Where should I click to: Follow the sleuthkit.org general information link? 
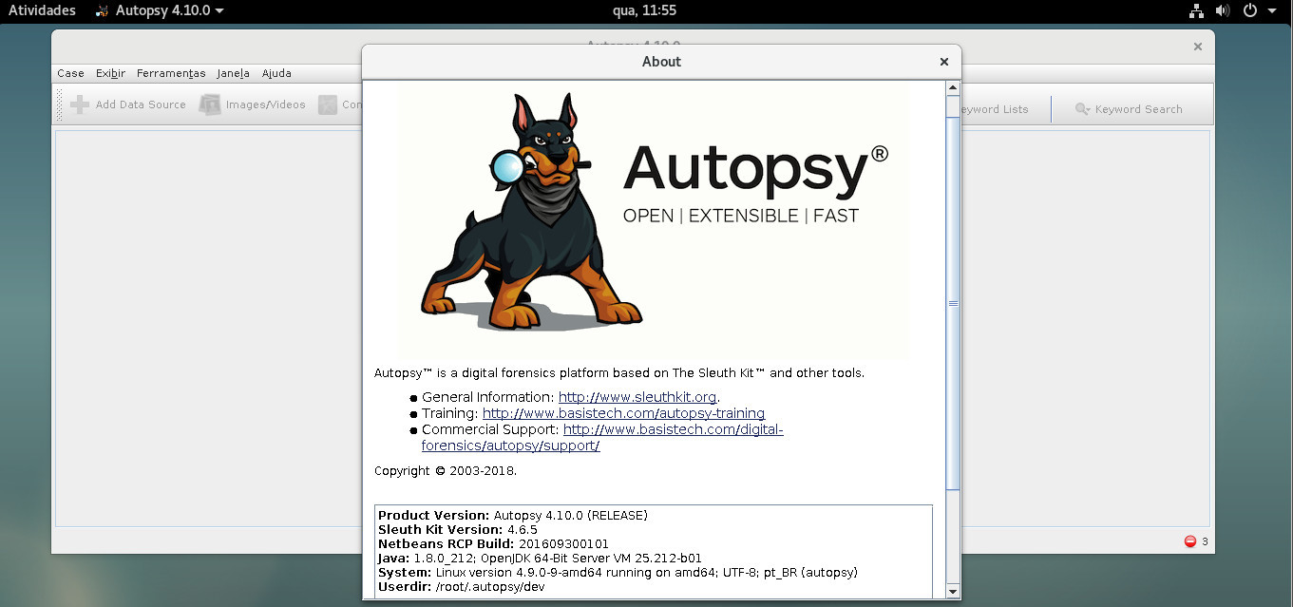(x=637, y=397)
